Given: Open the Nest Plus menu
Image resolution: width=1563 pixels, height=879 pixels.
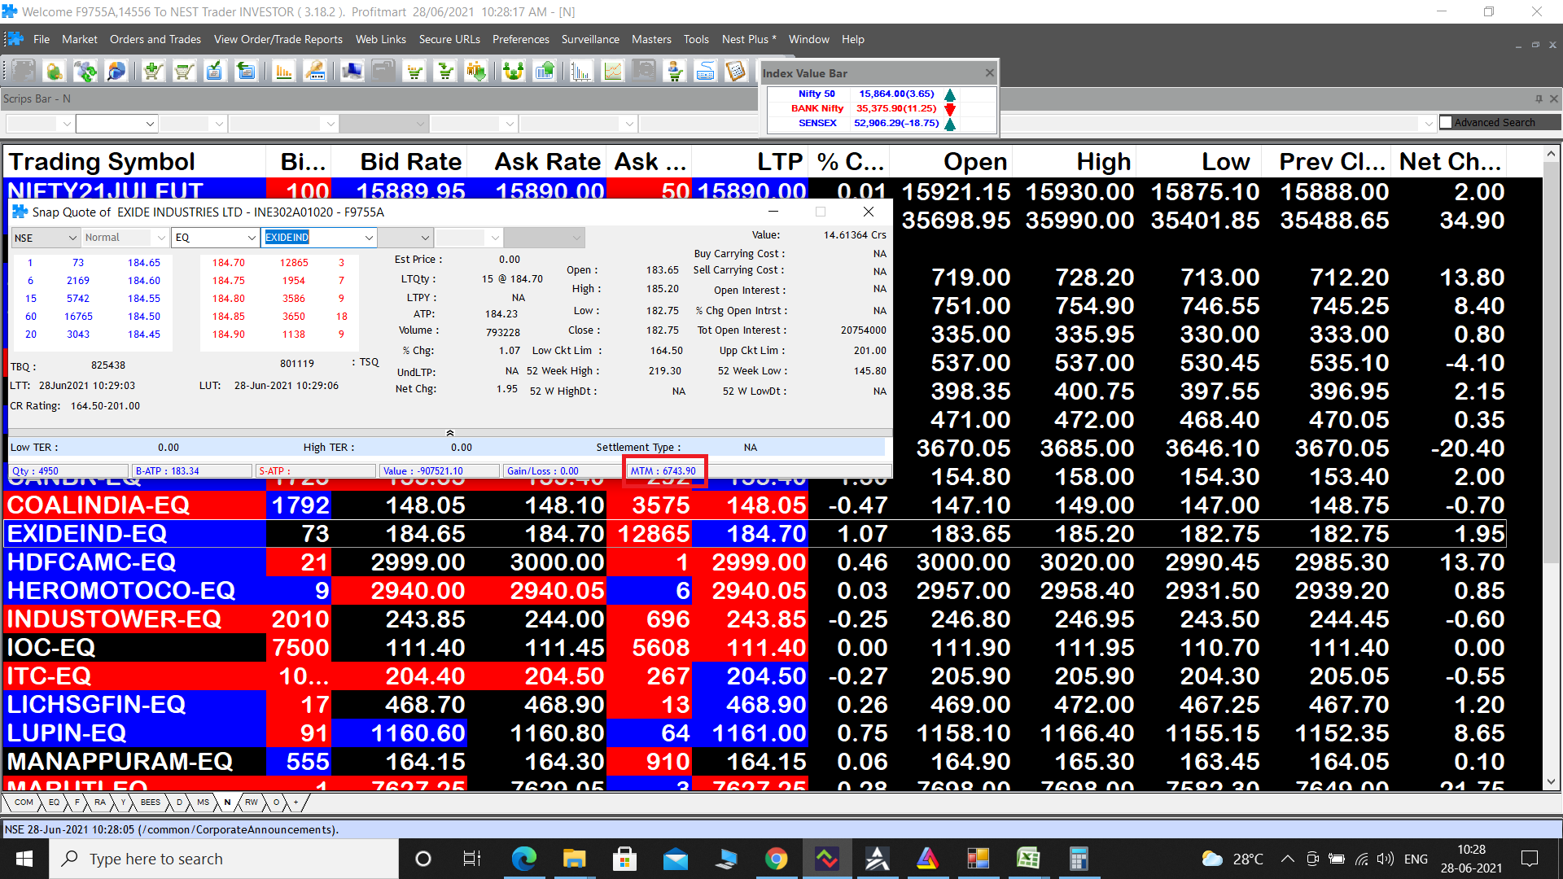Looking at the screenshot, I should tap(749, 39).
